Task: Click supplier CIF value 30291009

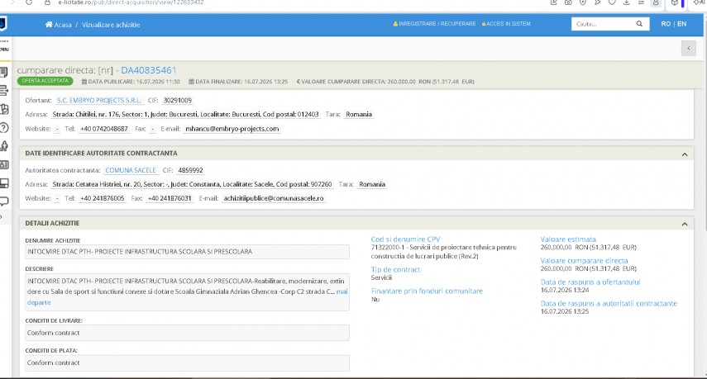Action: [x=177, y=101]
